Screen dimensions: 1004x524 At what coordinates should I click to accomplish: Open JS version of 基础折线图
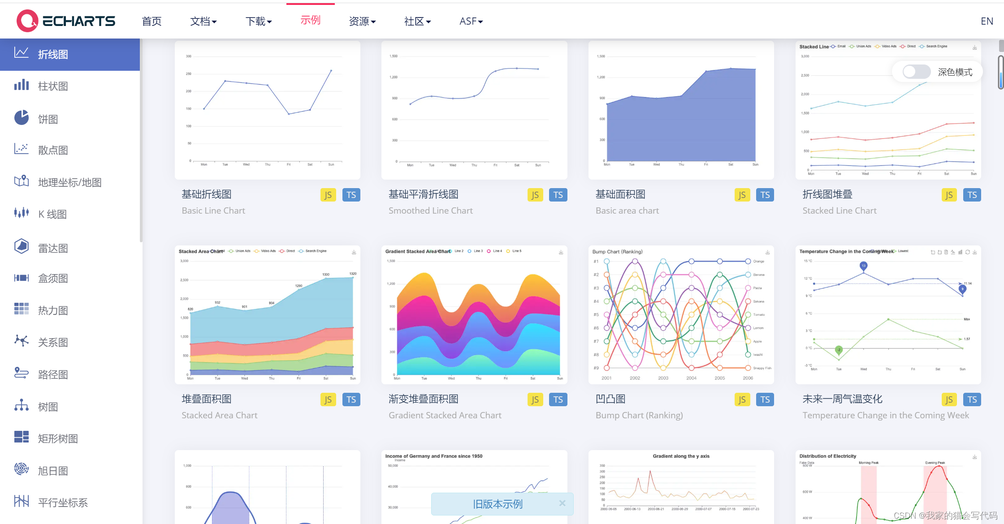coord(328,195)
